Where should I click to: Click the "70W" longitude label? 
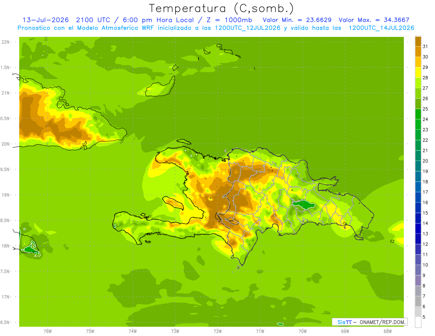coord(303,331)
